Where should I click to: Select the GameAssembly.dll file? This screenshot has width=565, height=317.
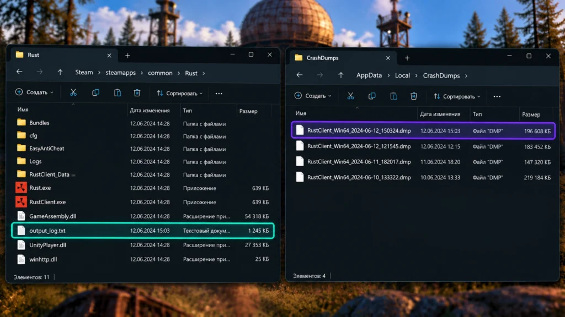(x=143, y=216)
